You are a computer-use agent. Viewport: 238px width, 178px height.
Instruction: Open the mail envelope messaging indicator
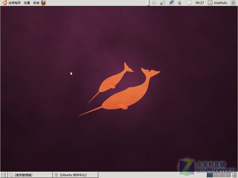click(189, 3)
